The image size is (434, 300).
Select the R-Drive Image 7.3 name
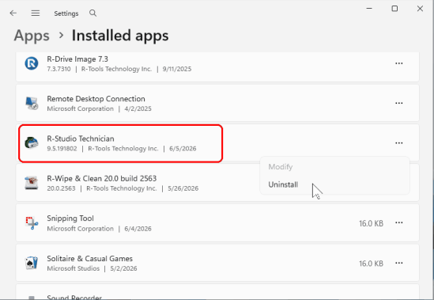point(77,59)
